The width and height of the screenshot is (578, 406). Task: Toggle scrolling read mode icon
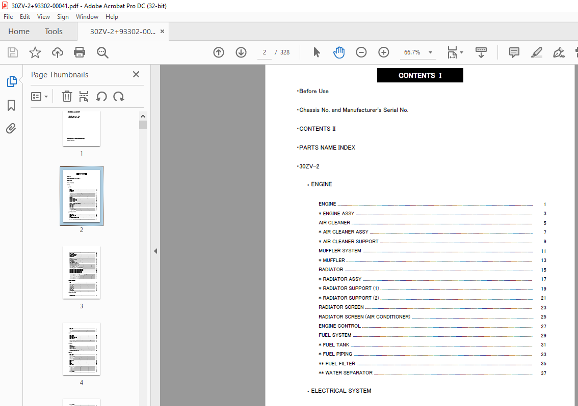(x=481, y=52)
